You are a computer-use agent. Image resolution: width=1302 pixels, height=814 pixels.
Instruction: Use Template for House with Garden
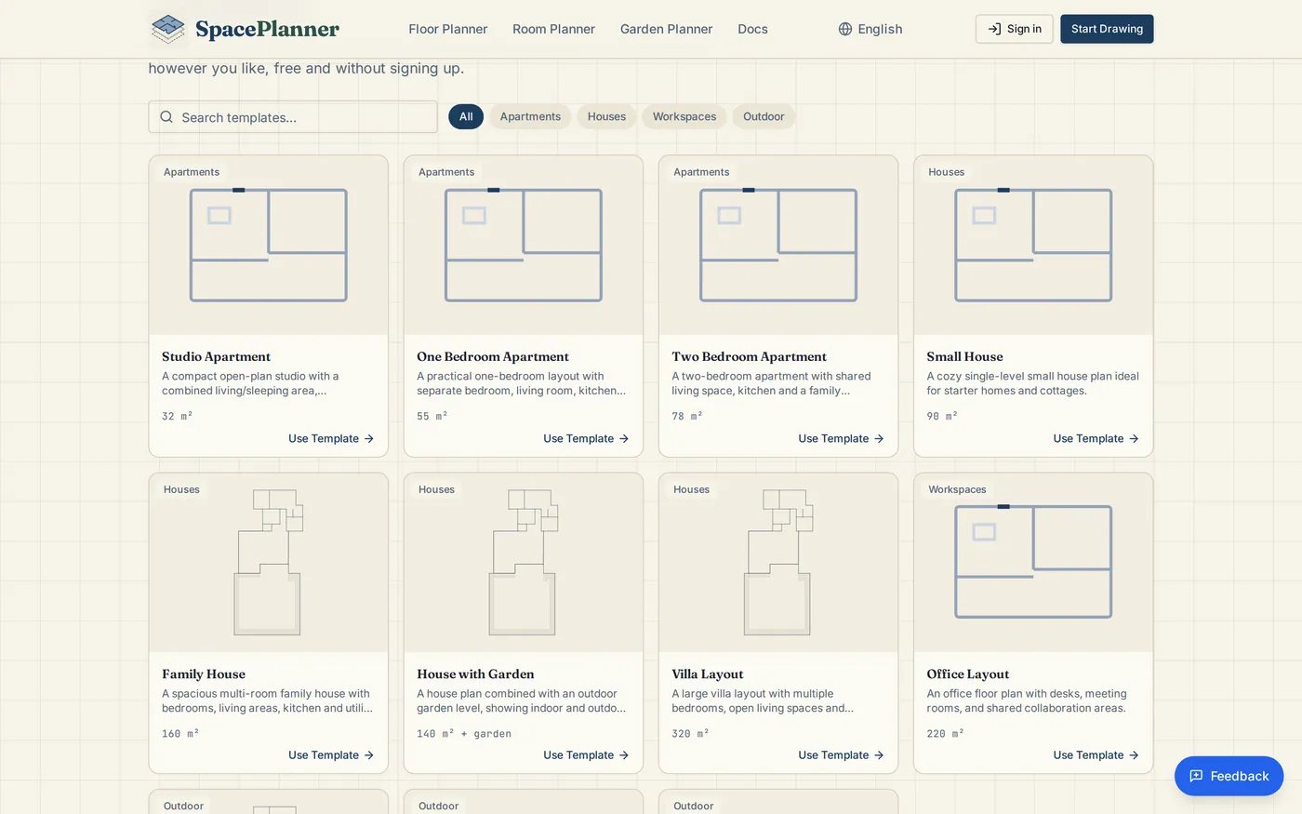pos(586,755)
